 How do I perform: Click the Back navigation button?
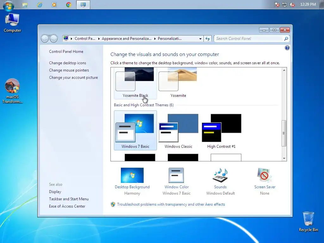[45, 38]
